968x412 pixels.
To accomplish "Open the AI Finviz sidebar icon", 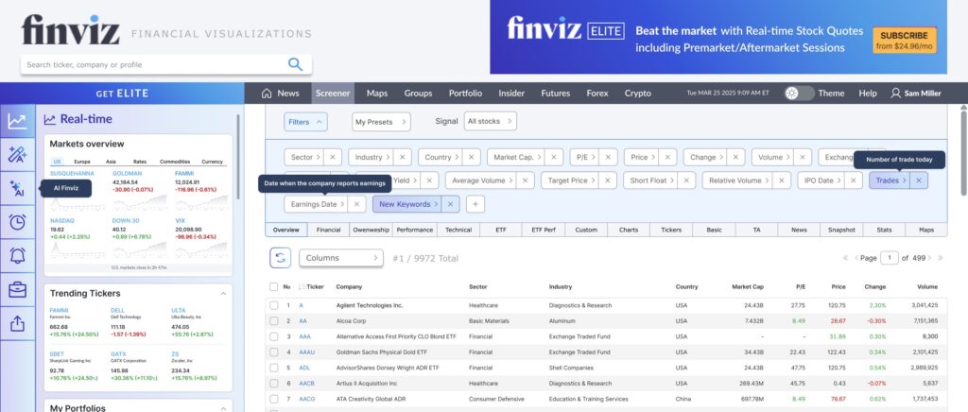I will pyautogui.click(x=17, y=188).
